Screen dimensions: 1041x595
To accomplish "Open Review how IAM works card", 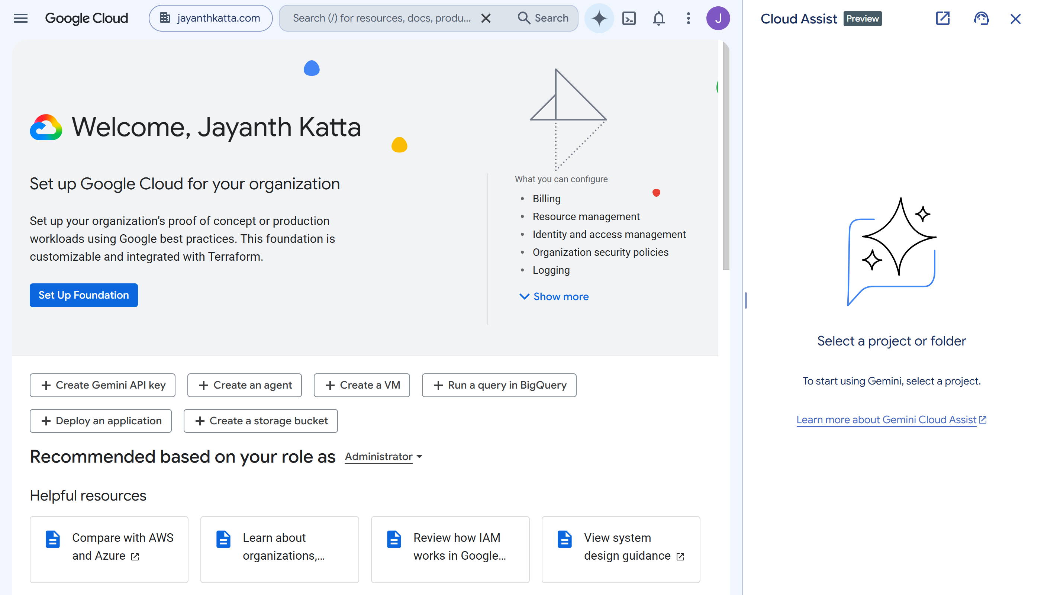I will pos(450,549).
